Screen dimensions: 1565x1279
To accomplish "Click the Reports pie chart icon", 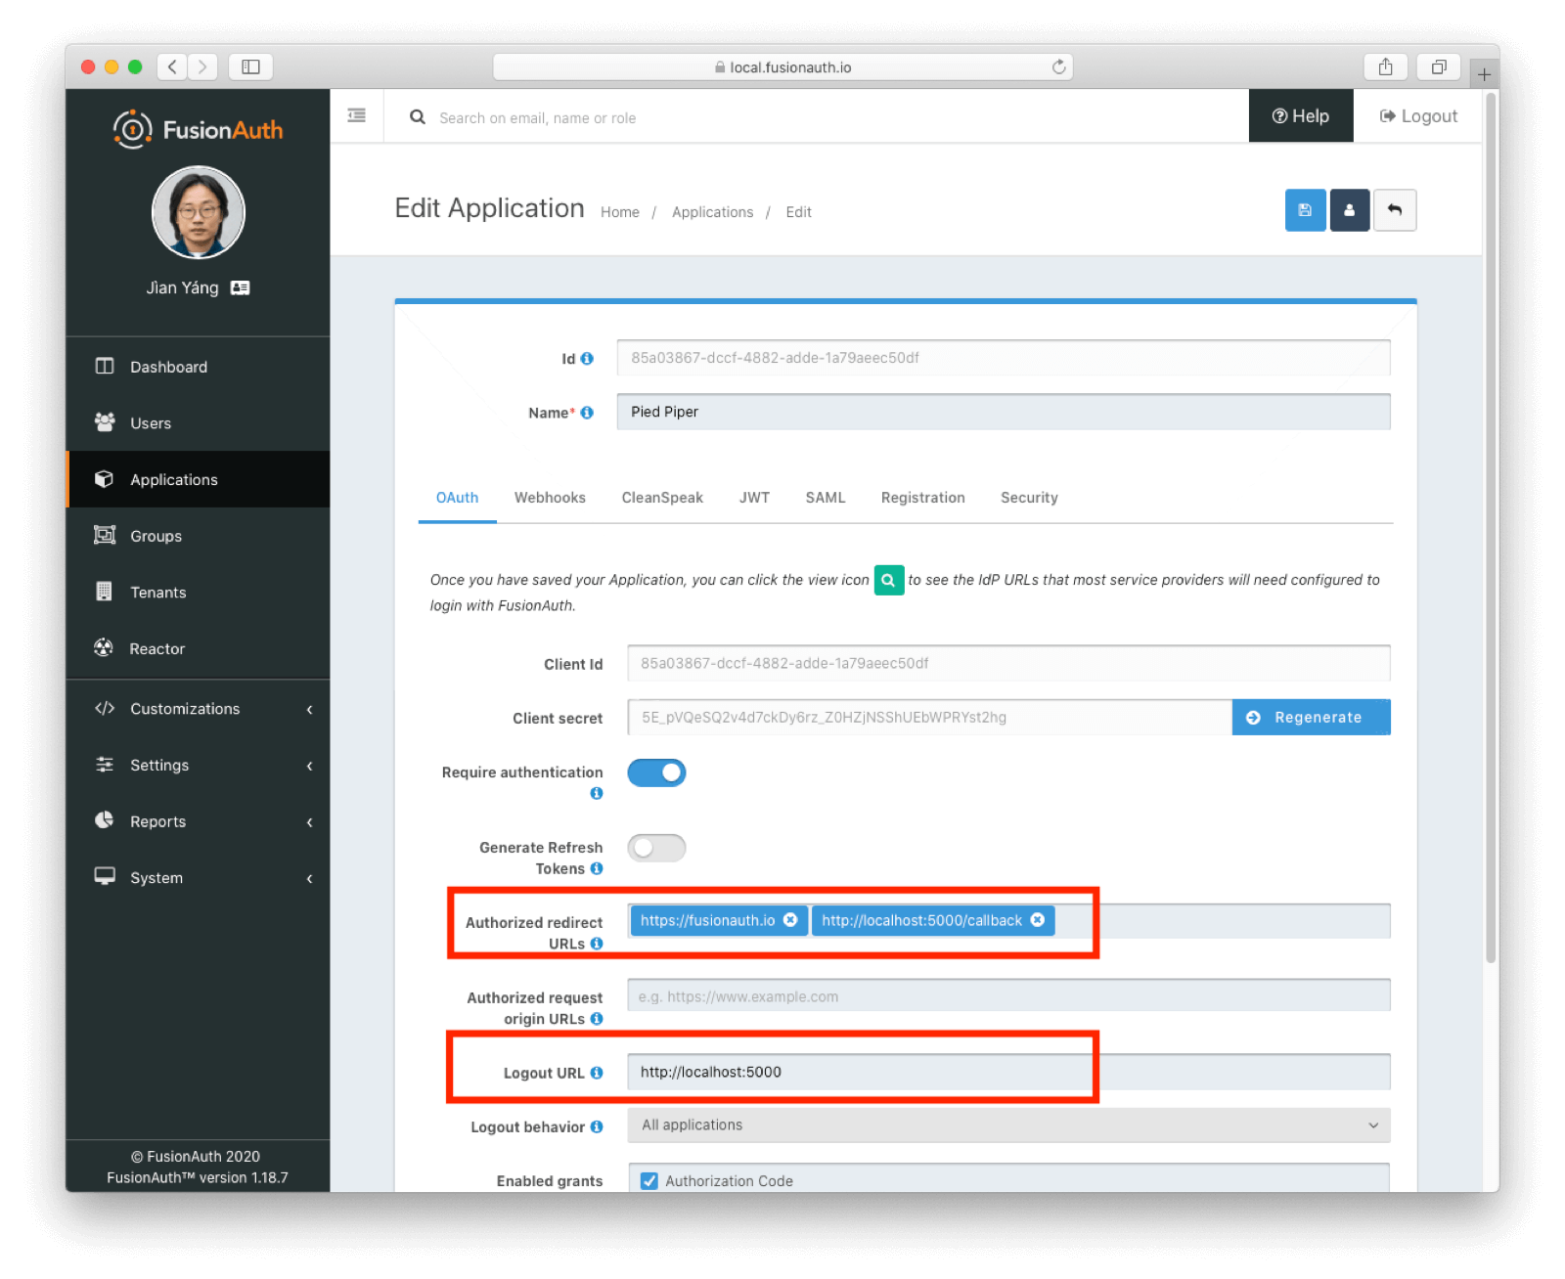I will [x=105, y=820].
